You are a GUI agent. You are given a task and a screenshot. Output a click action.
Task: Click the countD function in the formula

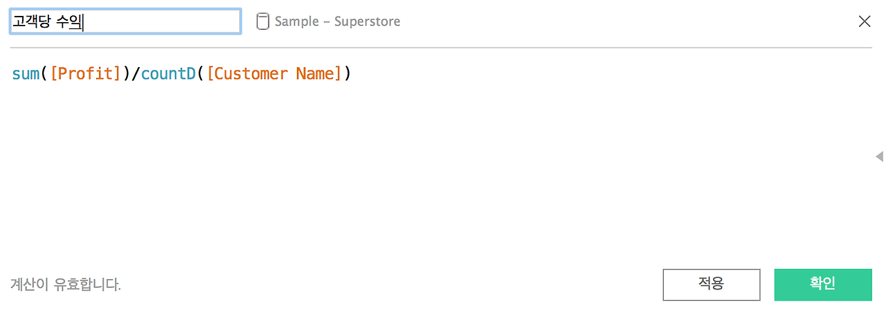[x=168, y=73]
